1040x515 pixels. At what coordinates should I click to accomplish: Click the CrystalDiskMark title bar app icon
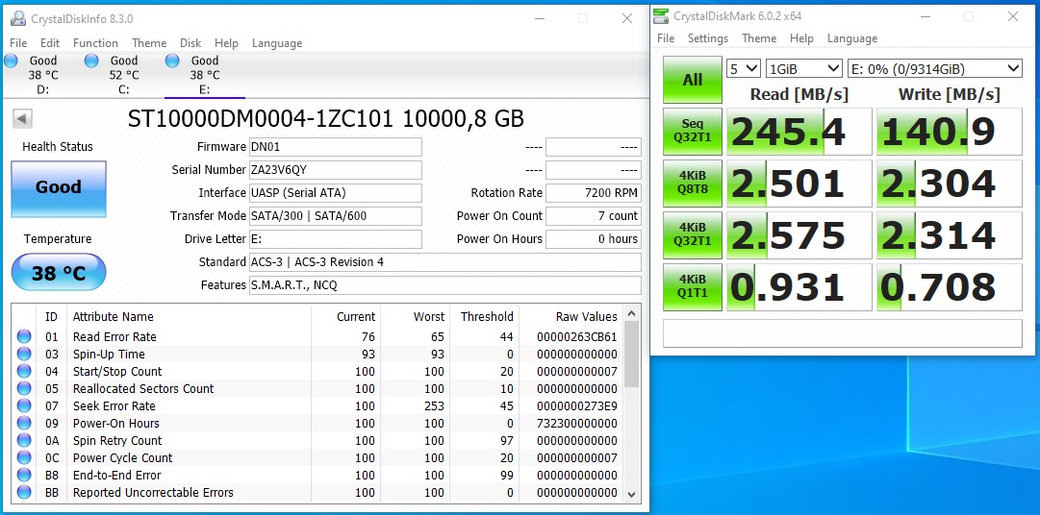tap(661, 16)
